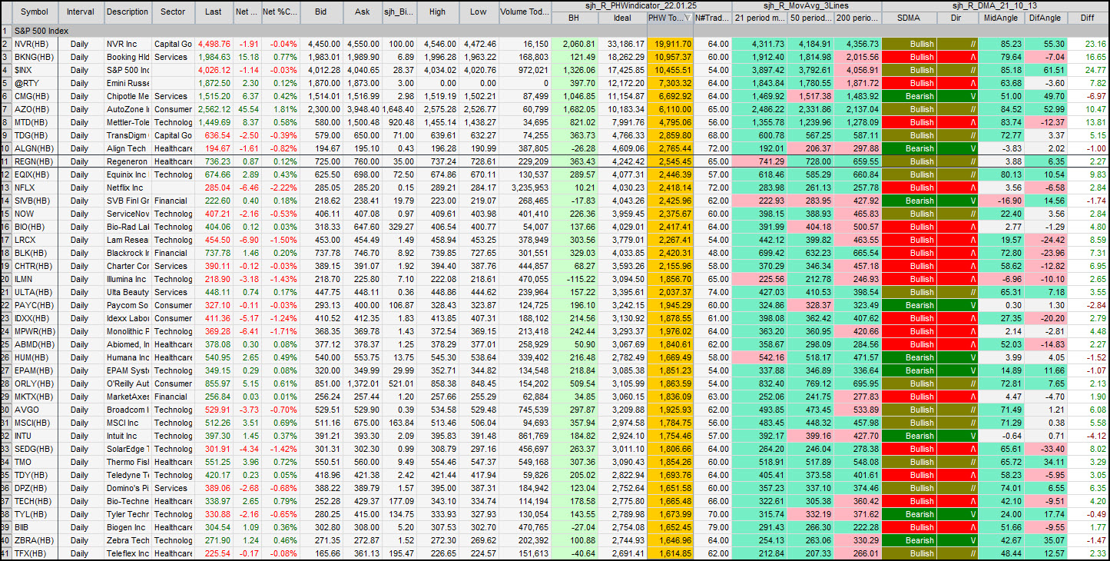The image size is (1110, 561).
Task: Click the Description column header
Action: (x=128, y=12)
